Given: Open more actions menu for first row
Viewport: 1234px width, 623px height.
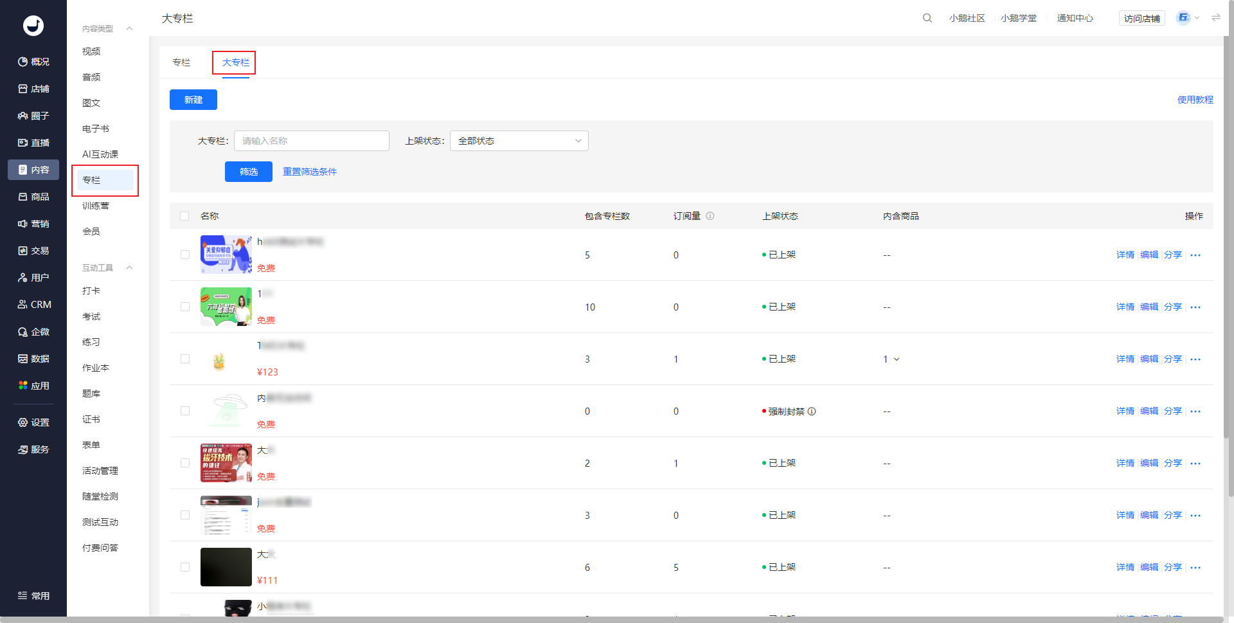Looking at the screenshot, I should 1195,255.
